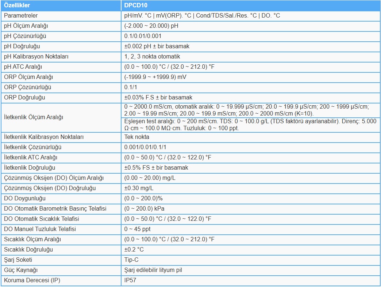This screenshot has width=381, height=287.
Task: Click the 'pH/mV. °C | mV(ORP)' parameters value
Action: pos(202,16)
